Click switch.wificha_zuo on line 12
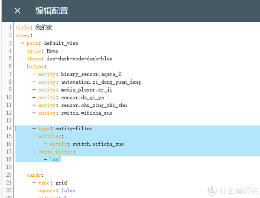 87,113
